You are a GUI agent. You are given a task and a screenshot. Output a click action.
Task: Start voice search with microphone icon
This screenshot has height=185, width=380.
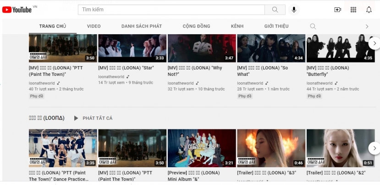coord(294,10)
